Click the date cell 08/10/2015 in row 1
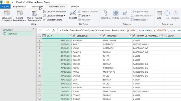 point(57,40)
